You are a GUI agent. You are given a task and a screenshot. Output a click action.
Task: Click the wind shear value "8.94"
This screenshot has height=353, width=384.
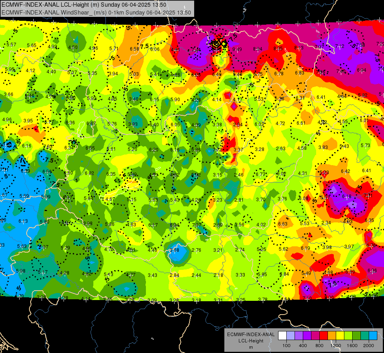click(258, 49)
